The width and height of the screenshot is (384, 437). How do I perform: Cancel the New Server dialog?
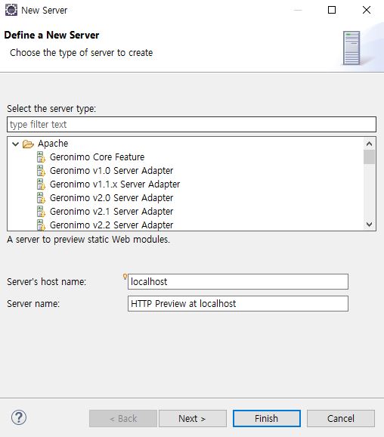click(x=341, y=418)
